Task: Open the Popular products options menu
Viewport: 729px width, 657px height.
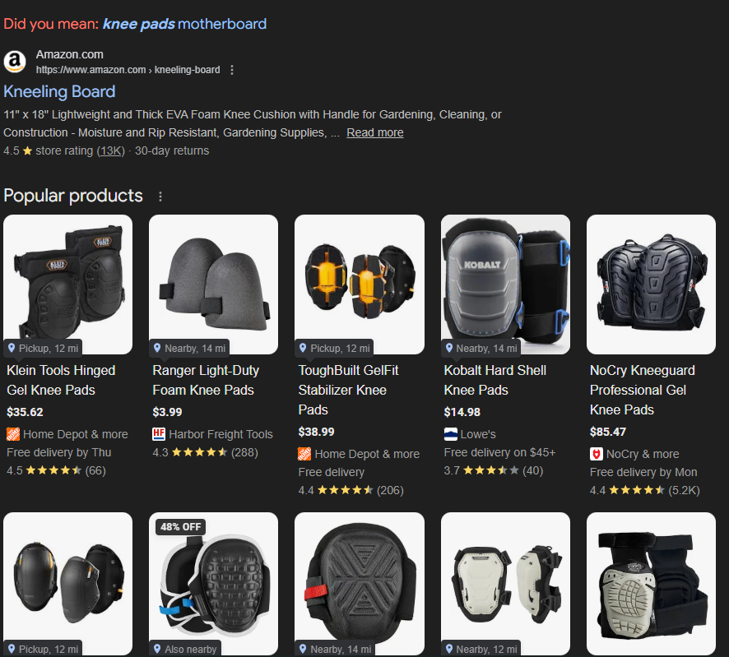Action: pos(160,197)
